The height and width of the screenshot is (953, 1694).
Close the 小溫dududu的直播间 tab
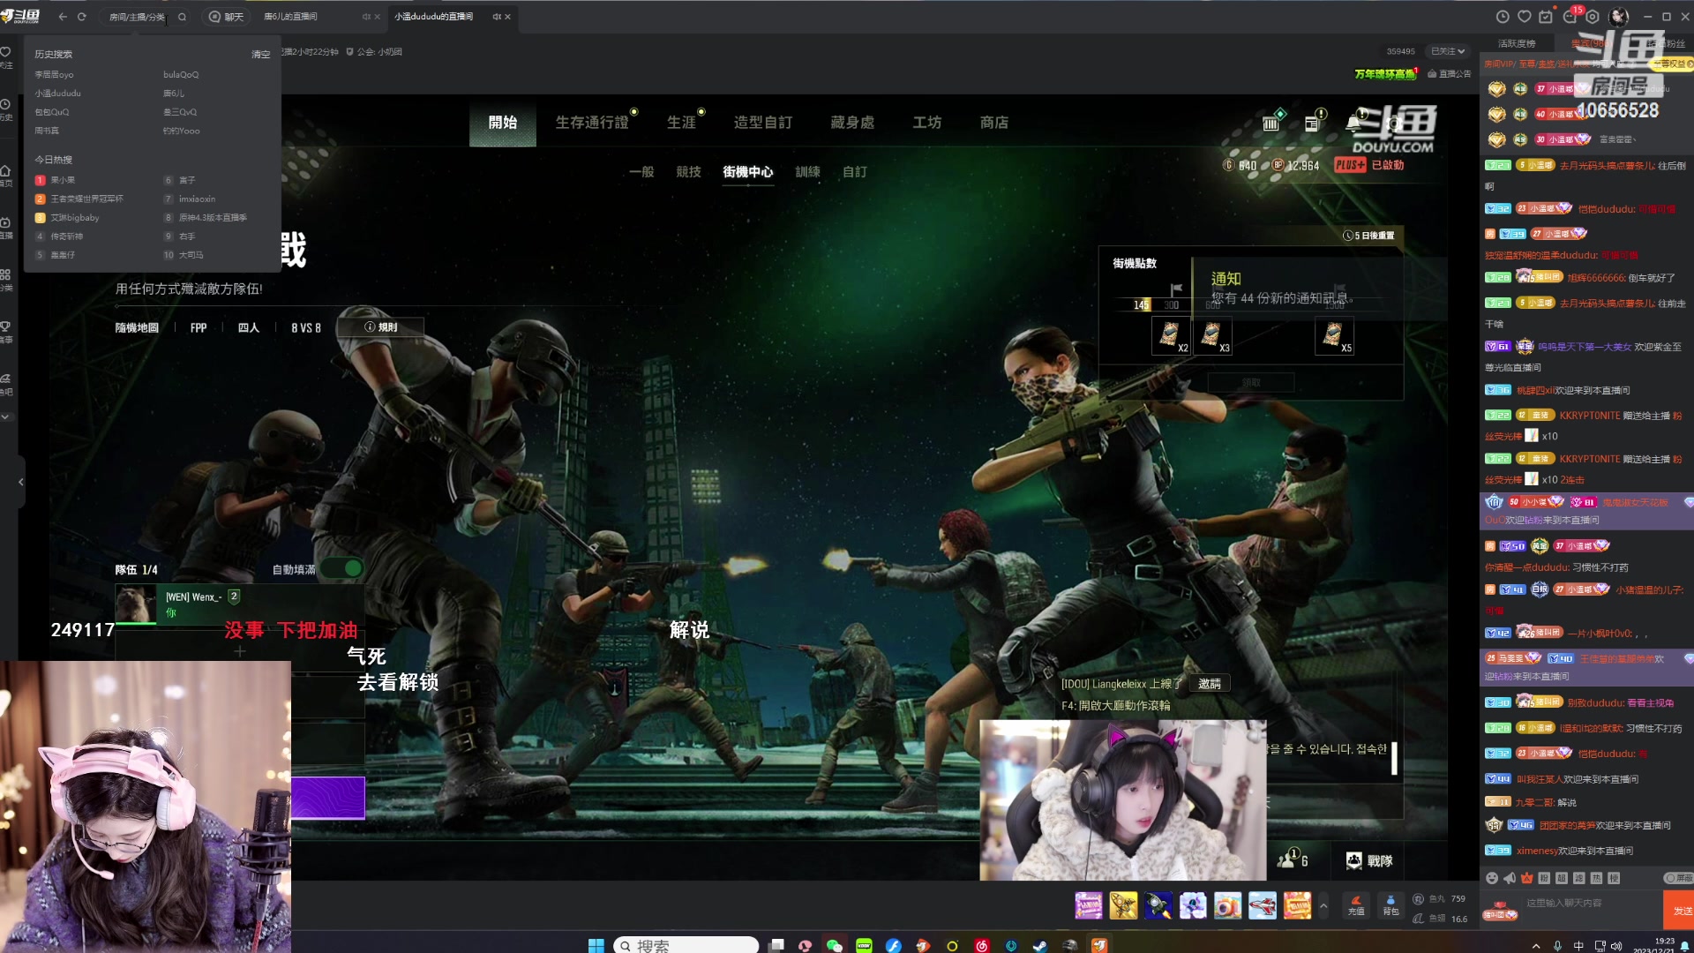tap(507, 17)
